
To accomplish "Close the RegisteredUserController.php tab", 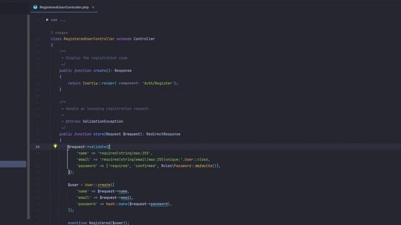I will pyautogui.click(x=93, y=7).
